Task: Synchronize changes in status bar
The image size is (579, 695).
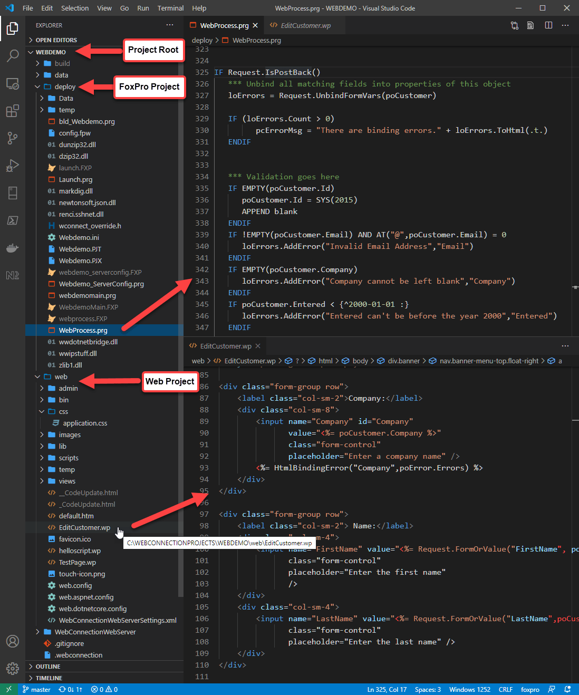Action: [70, 689]
